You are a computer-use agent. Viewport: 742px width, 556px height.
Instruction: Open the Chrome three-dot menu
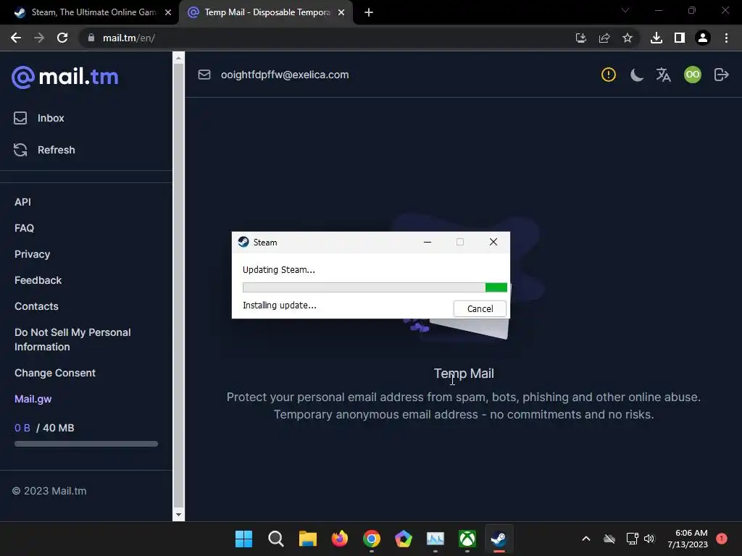pyautogui.click(x=726, y=38)
